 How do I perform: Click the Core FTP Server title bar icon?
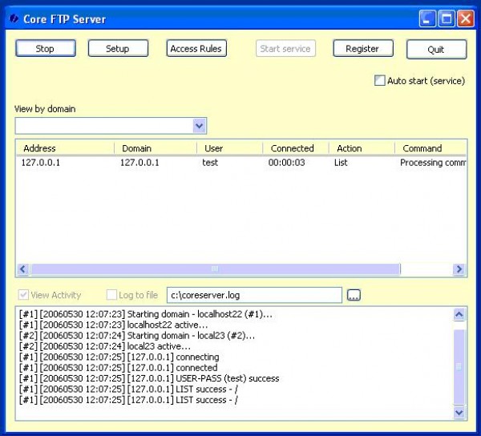click(13, 18)
